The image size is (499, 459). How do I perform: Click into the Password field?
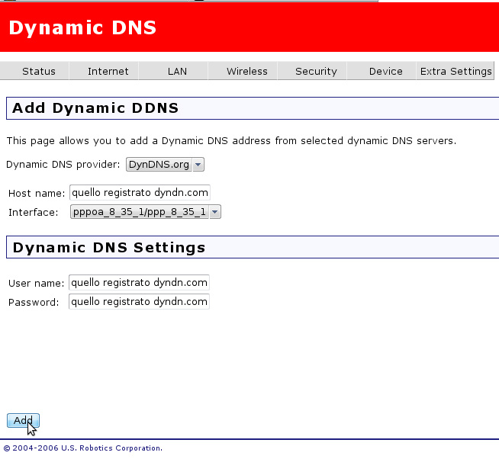139,302
